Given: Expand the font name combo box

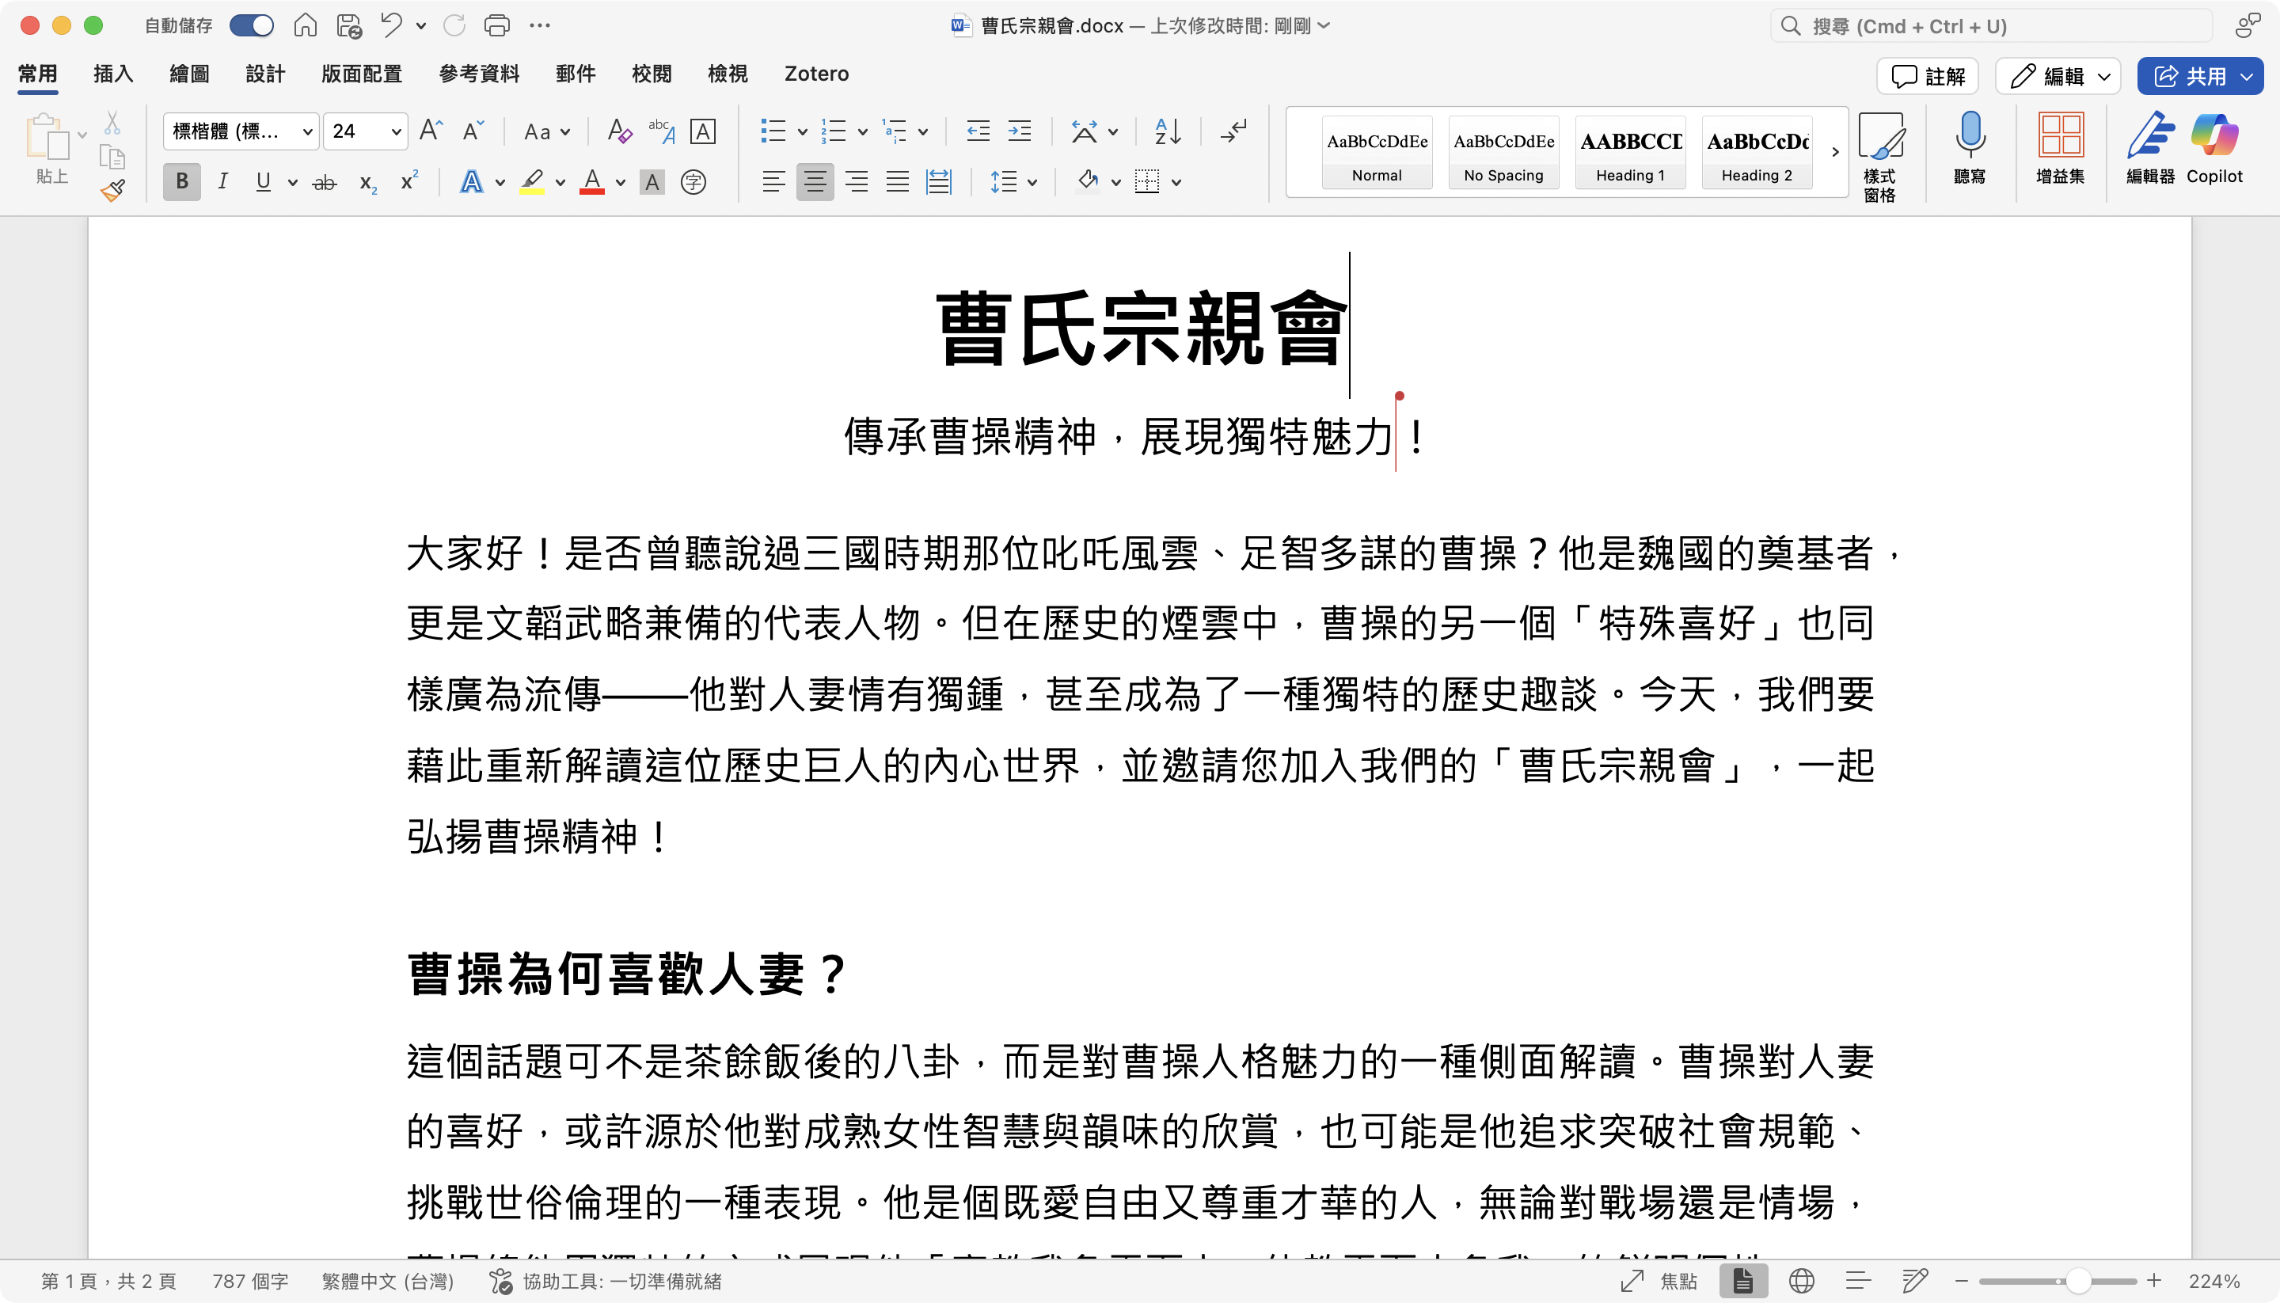Looking at the screenshot, I should coord(307,132).
